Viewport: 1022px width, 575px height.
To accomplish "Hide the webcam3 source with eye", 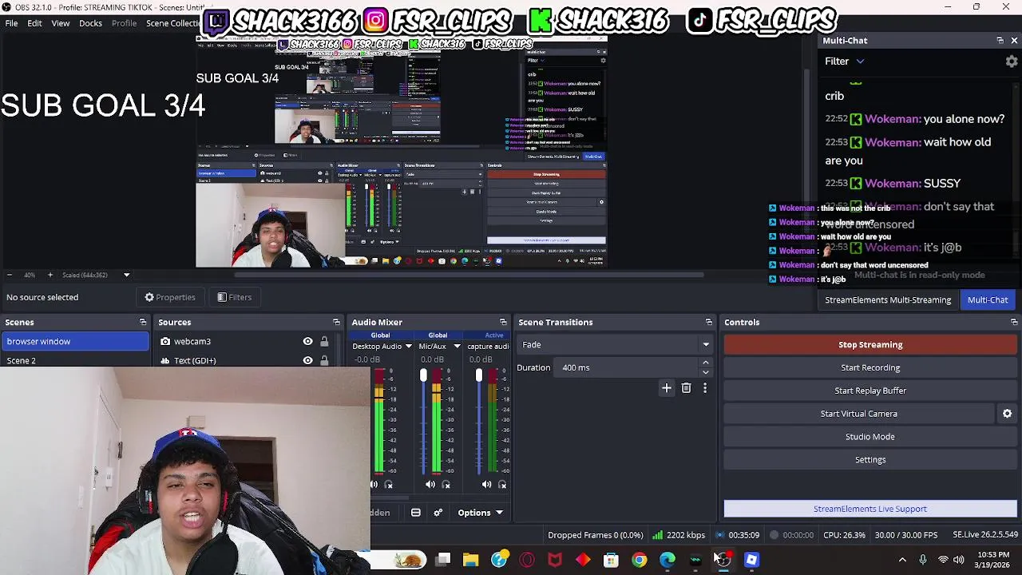I will tap(307, 342).
